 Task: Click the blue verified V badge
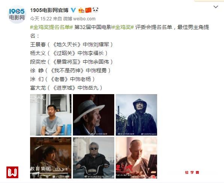(73, 10)
